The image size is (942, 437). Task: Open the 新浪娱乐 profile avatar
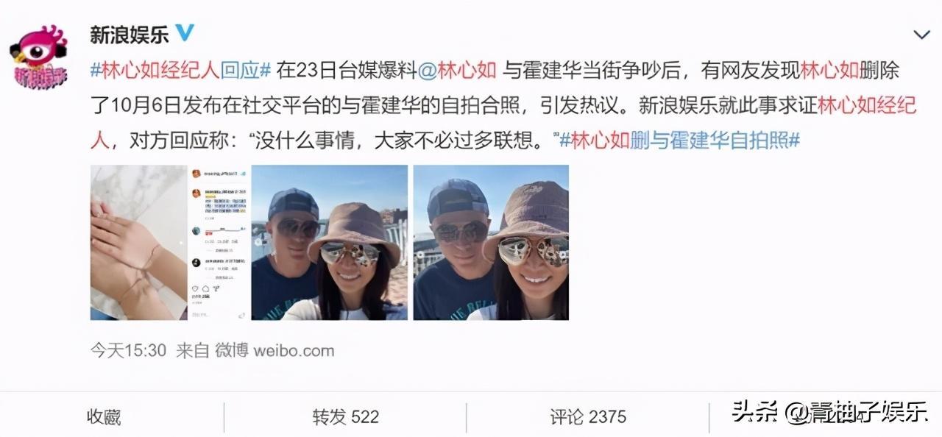pos(39,54)
